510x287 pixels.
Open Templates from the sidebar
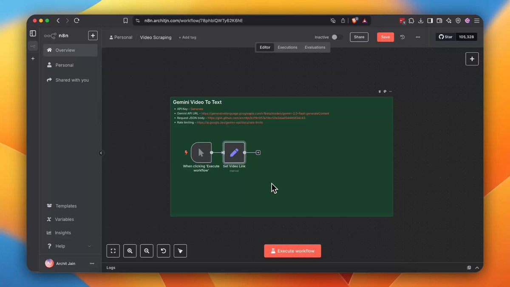71,206
